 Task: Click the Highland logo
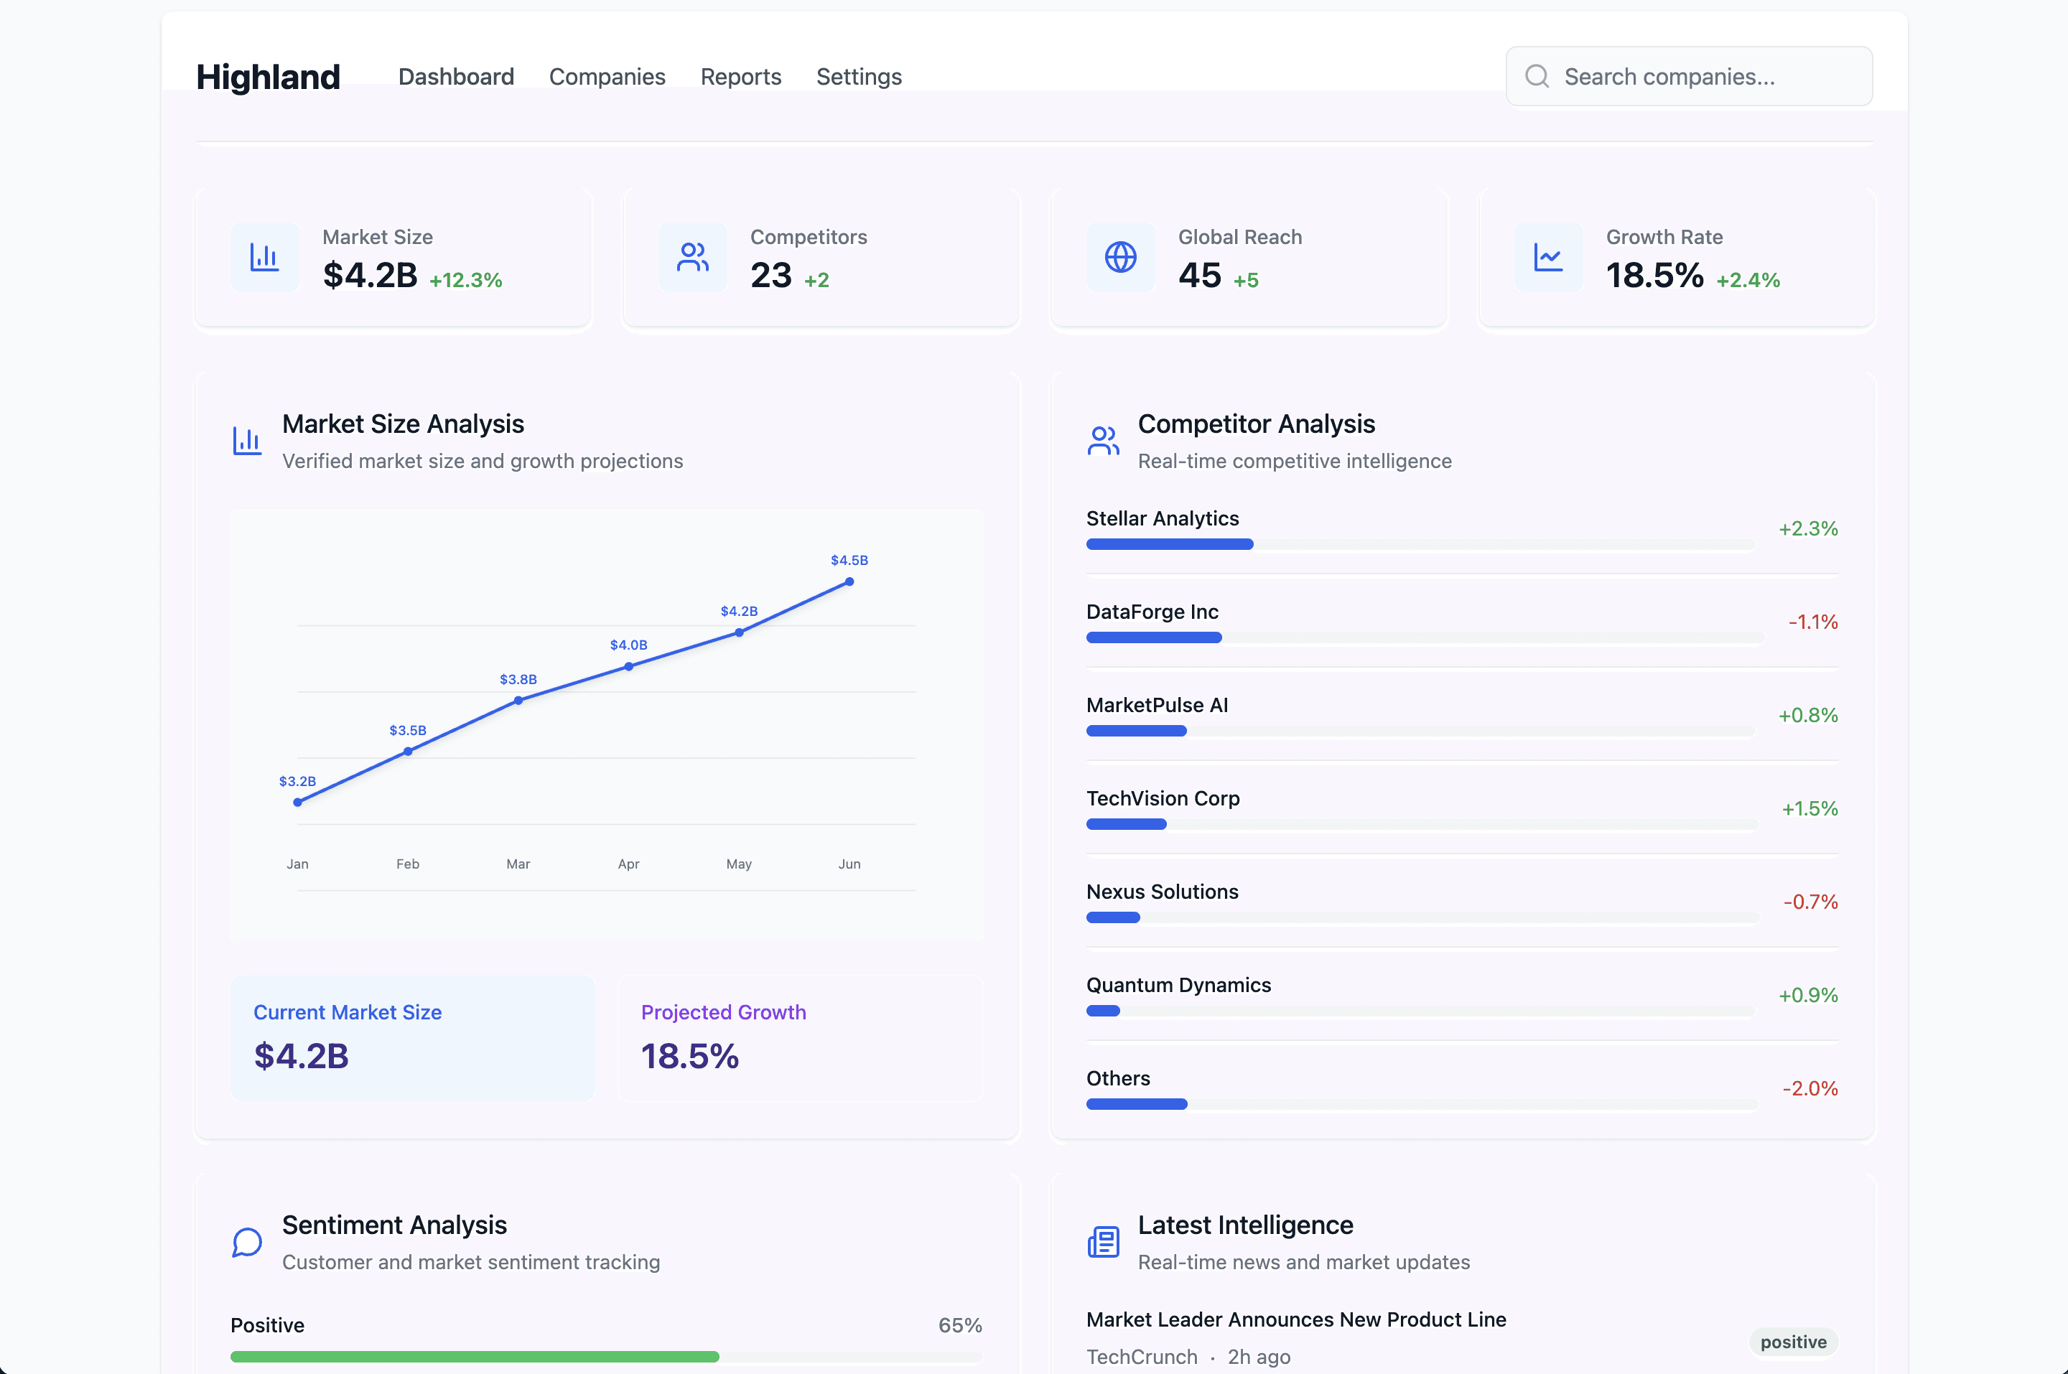coord(268,77)
